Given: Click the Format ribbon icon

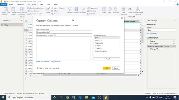Looking at the screenshot, I should 48,11.
